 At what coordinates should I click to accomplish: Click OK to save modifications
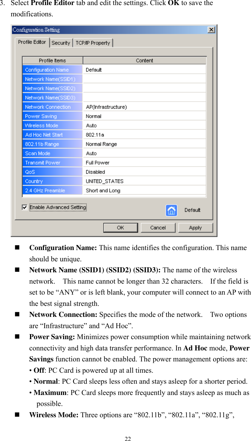[120, 227]
